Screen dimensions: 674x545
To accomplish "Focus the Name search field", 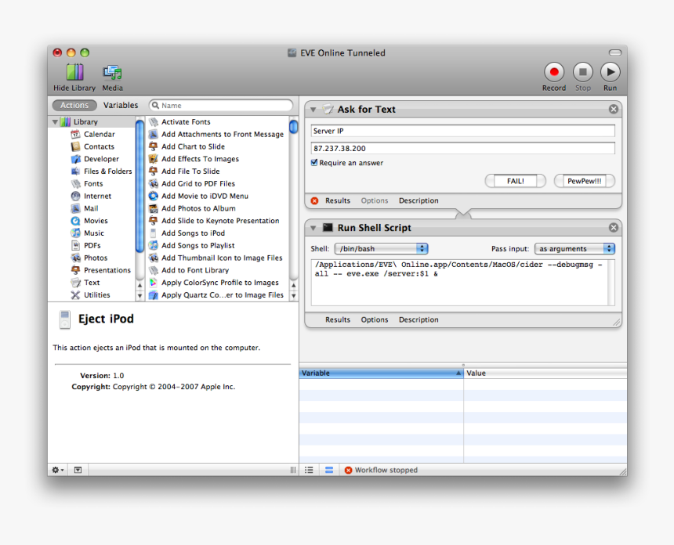I will tap(221, 105).
